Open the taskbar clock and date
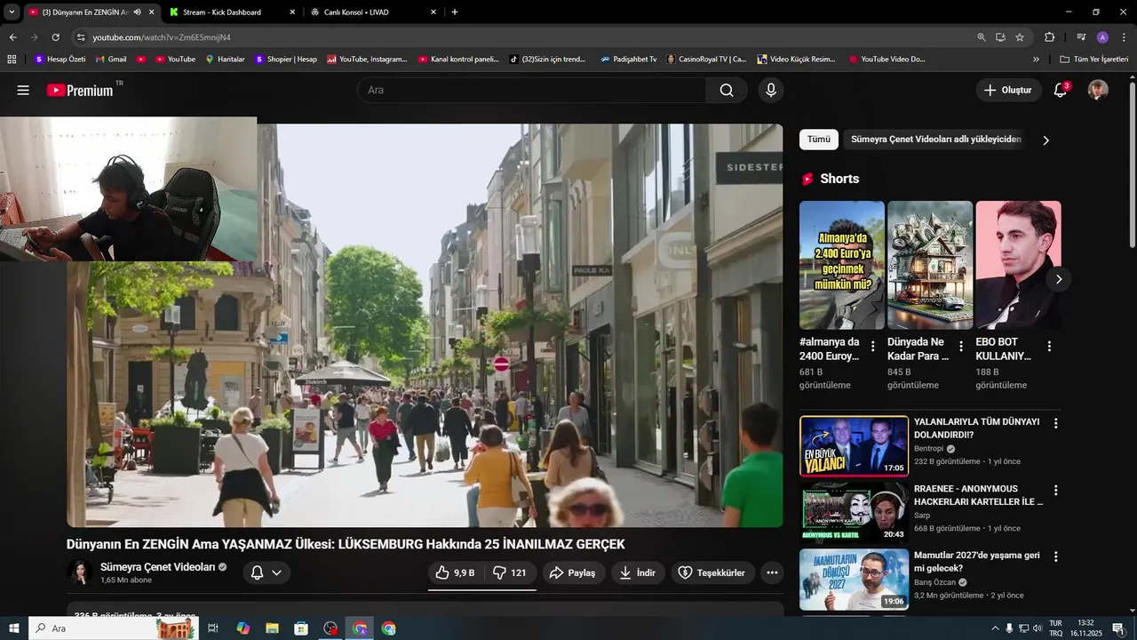This screenshot has height=640, width=1137. pos(1085,628)
